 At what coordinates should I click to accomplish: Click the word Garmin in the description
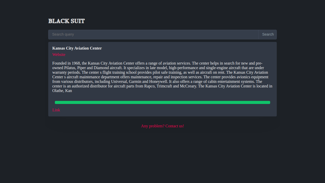135,82
